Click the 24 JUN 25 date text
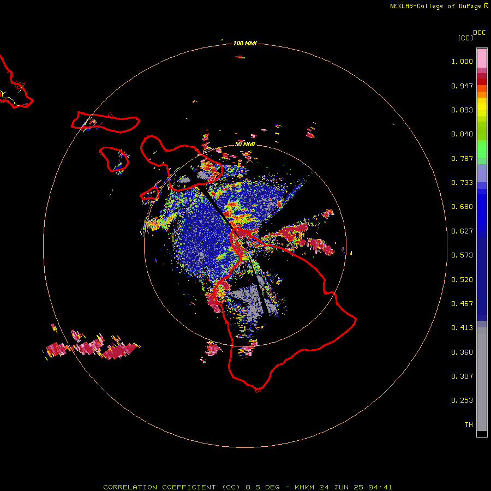The width and height of the screenshot is (491, 491). click(342, 487)
